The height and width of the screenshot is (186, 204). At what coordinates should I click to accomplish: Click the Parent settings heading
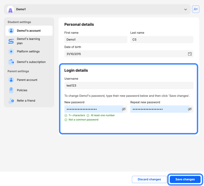(x=18, y=71)
